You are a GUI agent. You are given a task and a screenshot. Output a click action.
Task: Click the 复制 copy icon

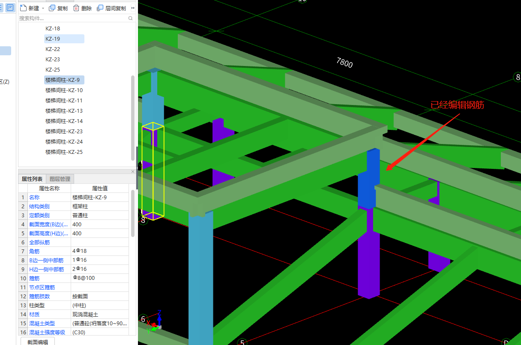(52, 8)
